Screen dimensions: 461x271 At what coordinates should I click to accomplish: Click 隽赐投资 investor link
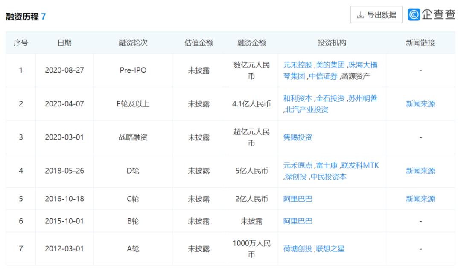coord(298,137)
